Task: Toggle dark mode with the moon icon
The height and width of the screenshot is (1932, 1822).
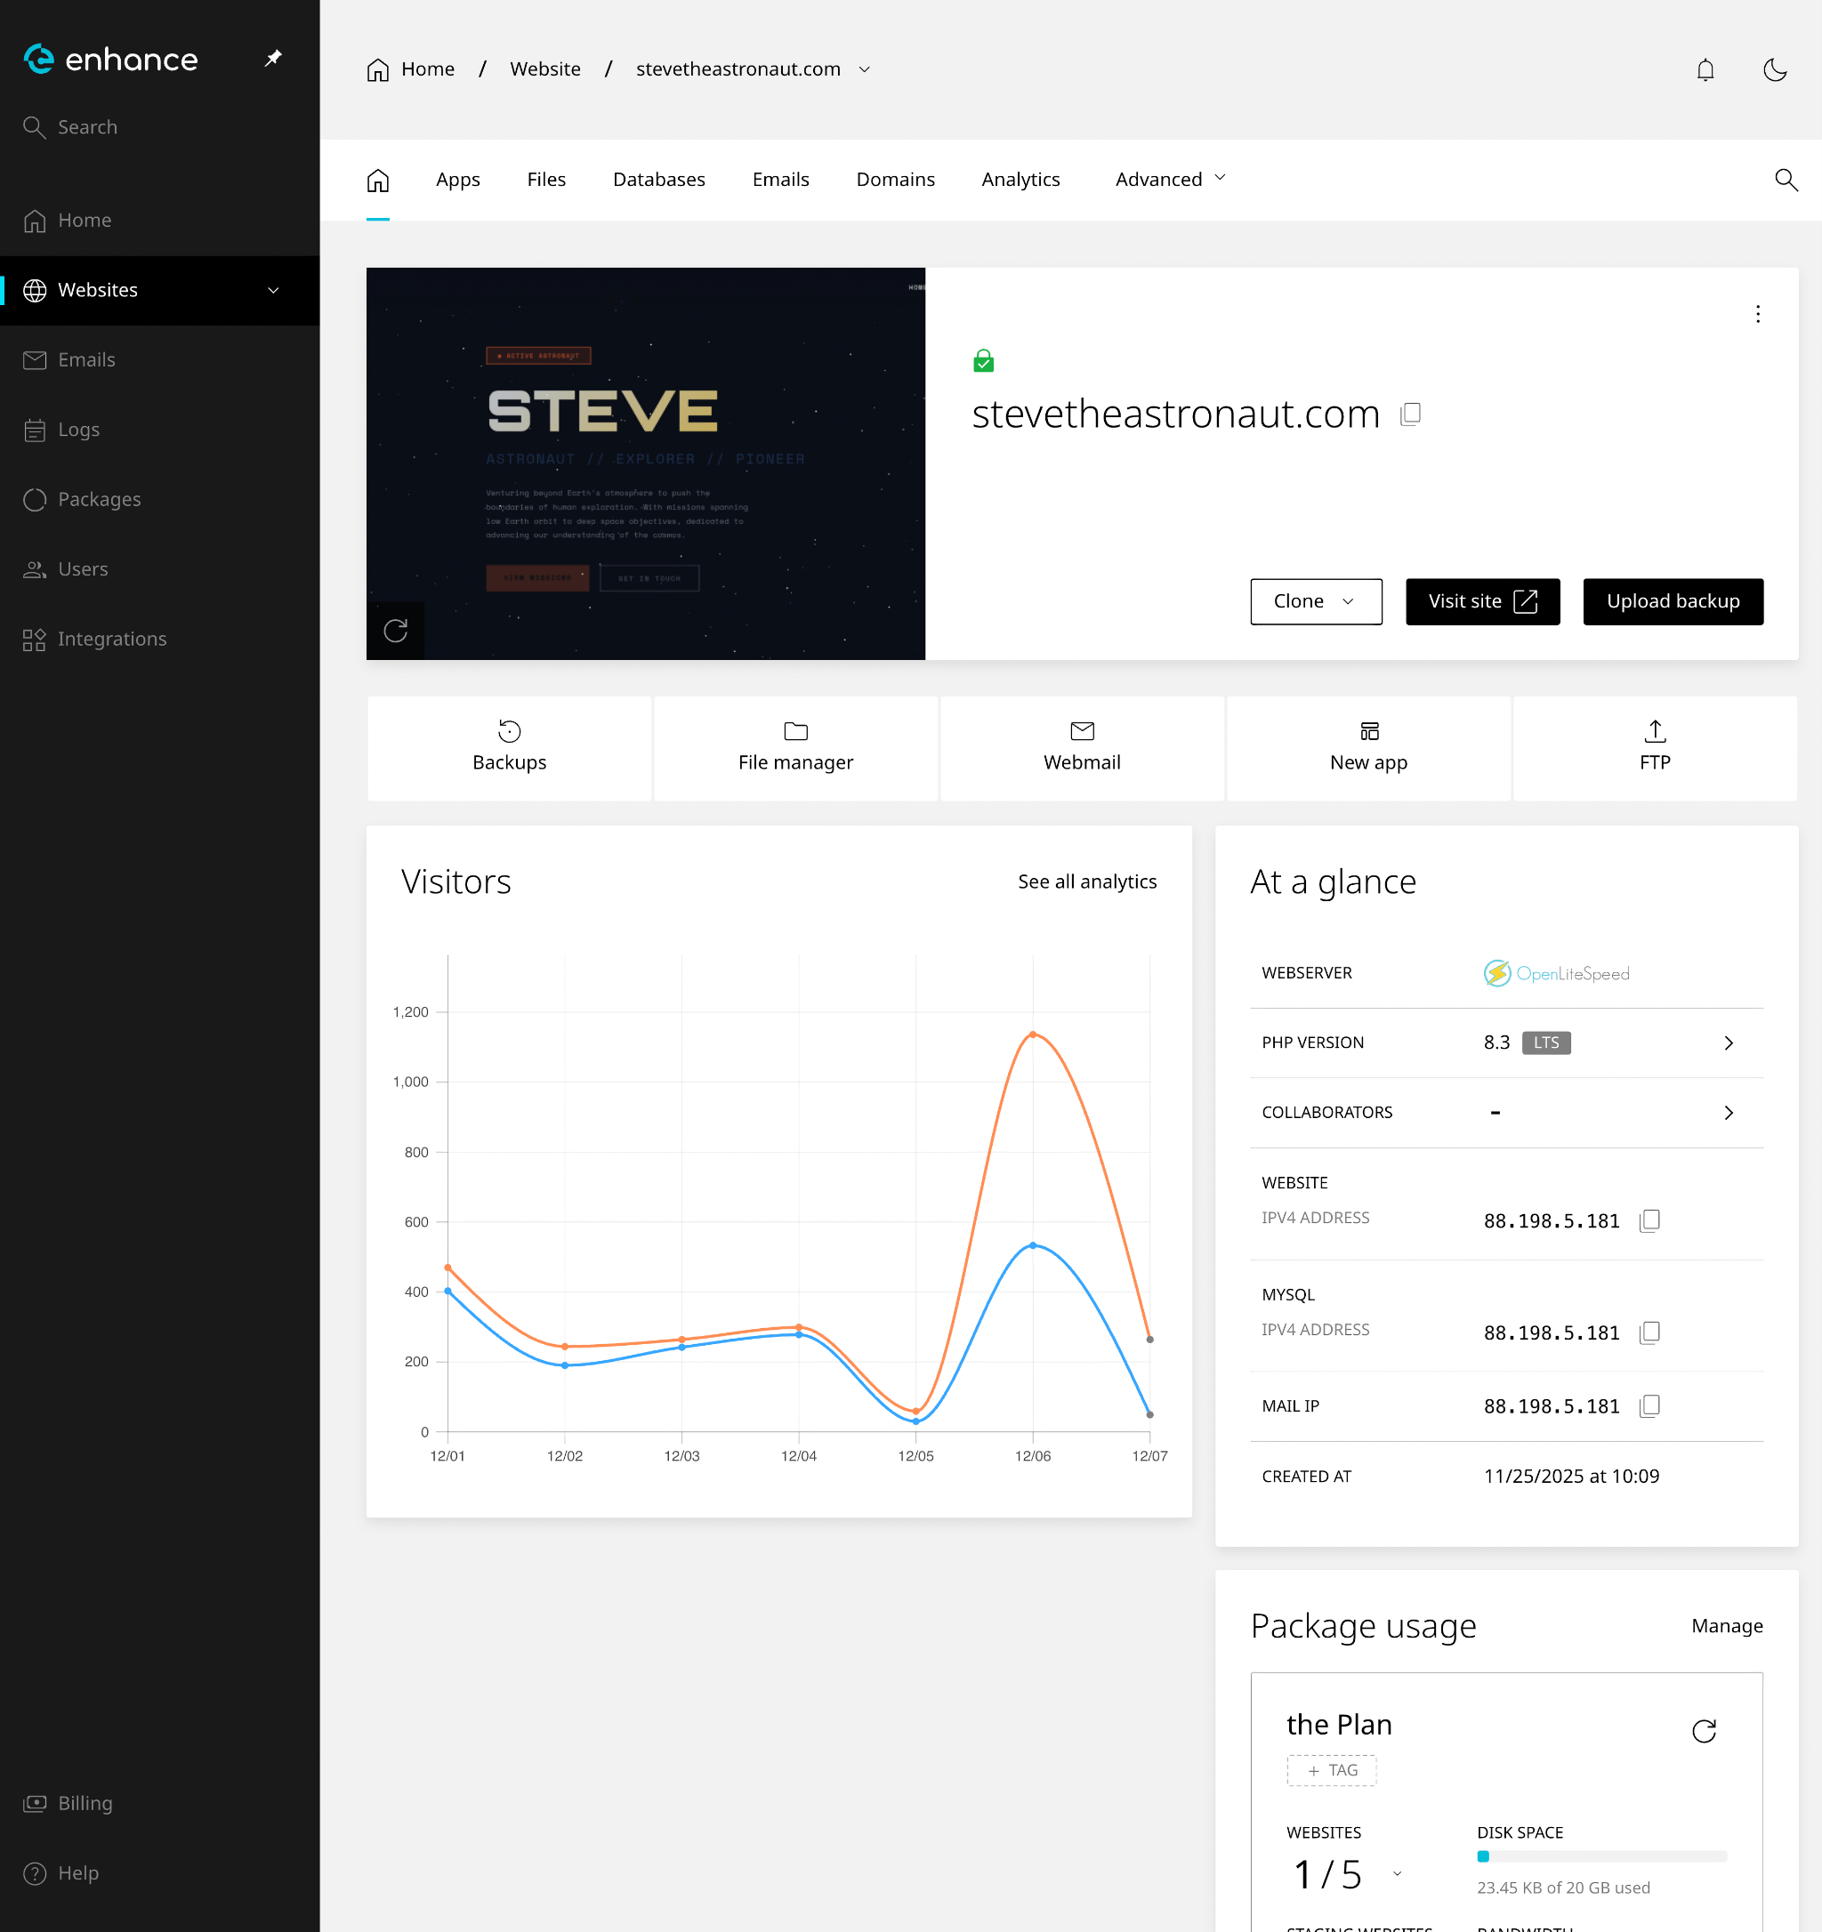Action: [x=1774, y=70]
